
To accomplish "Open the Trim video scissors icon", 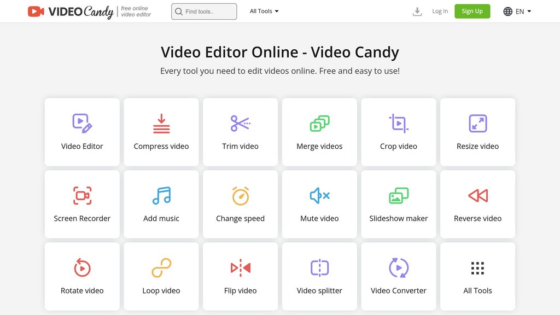I will pyautogui.click(x=240, y=122).
